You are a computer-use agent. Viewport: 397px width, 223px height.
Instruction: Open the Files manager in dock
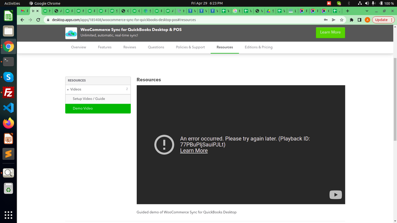(8, 31)
